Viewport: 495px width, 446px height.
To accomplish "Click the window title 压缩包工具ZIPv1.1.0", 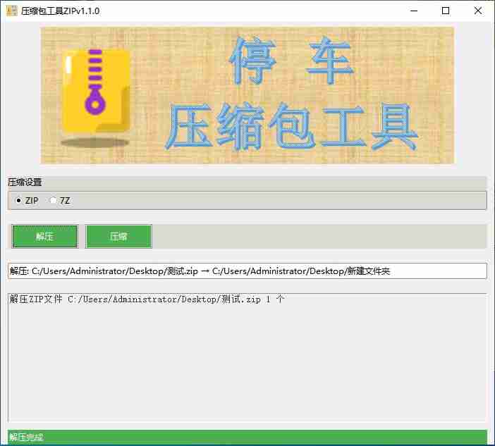I will tap(60, 11).
